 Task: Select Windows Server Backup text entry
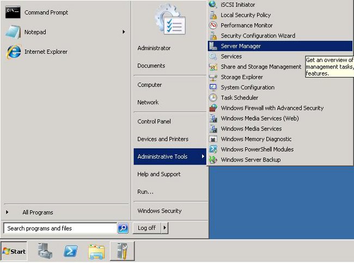[251, 160]
